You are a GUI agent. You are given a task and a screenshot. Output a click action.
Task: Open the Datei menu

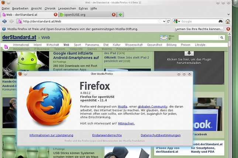(6, 8)
